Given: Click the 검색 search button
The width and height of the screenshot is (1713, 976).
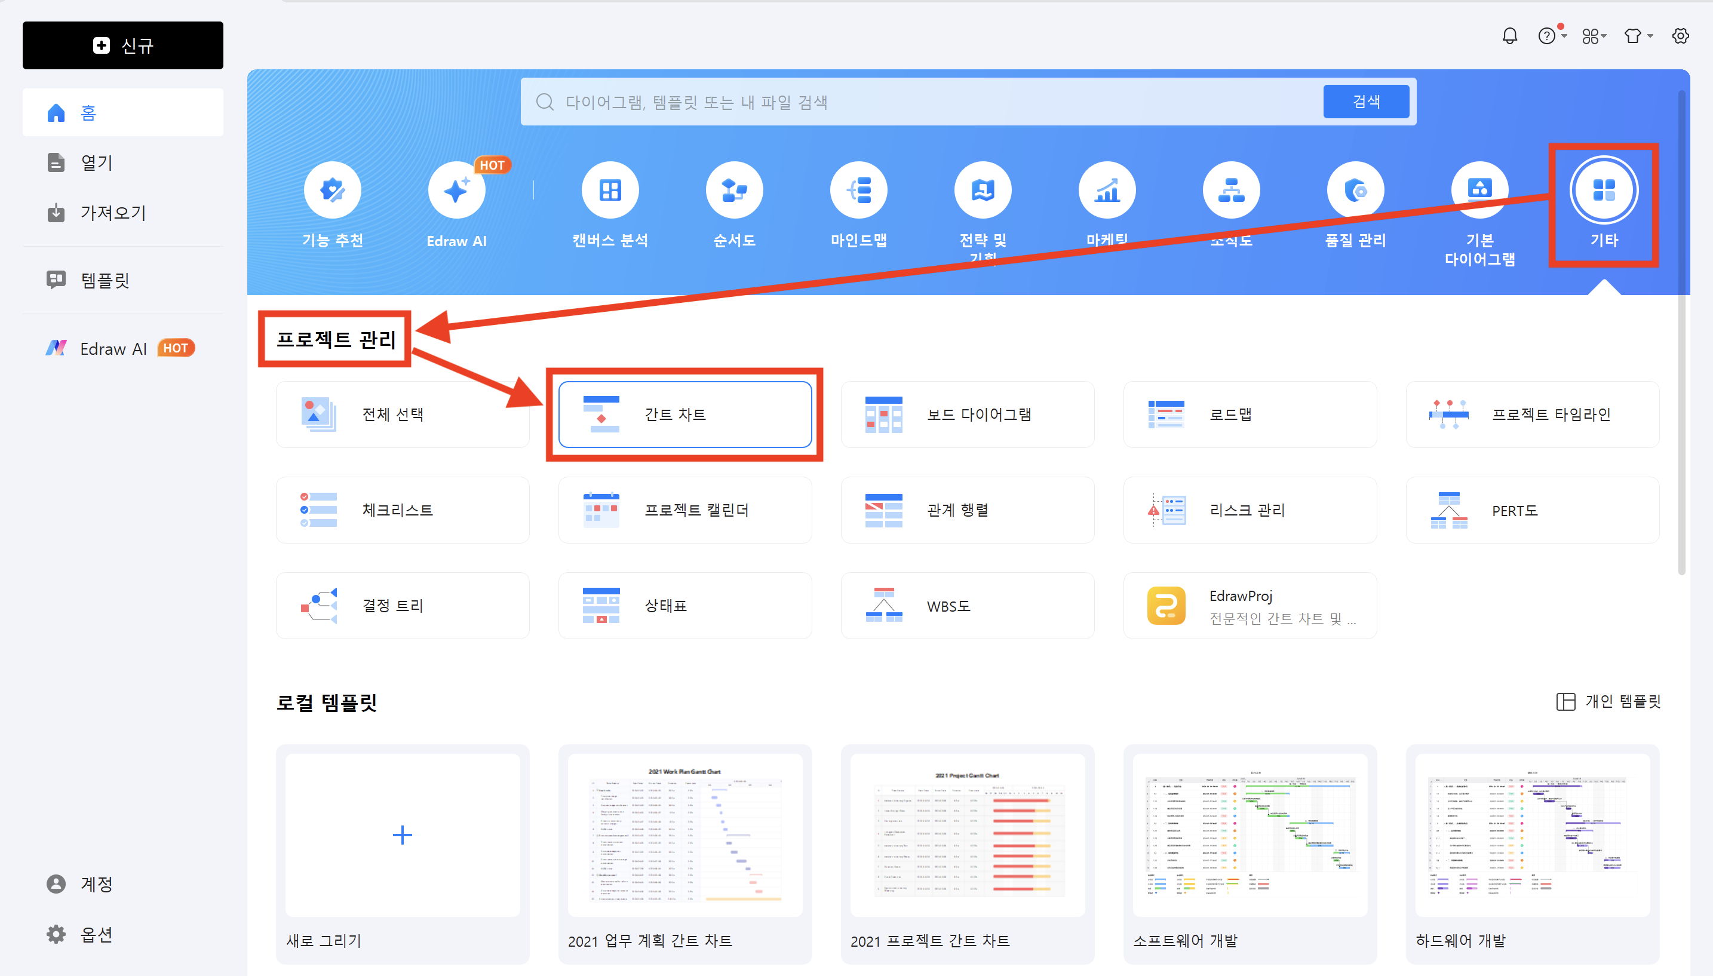Looking at the screenshot, I should pos(1365,101).
